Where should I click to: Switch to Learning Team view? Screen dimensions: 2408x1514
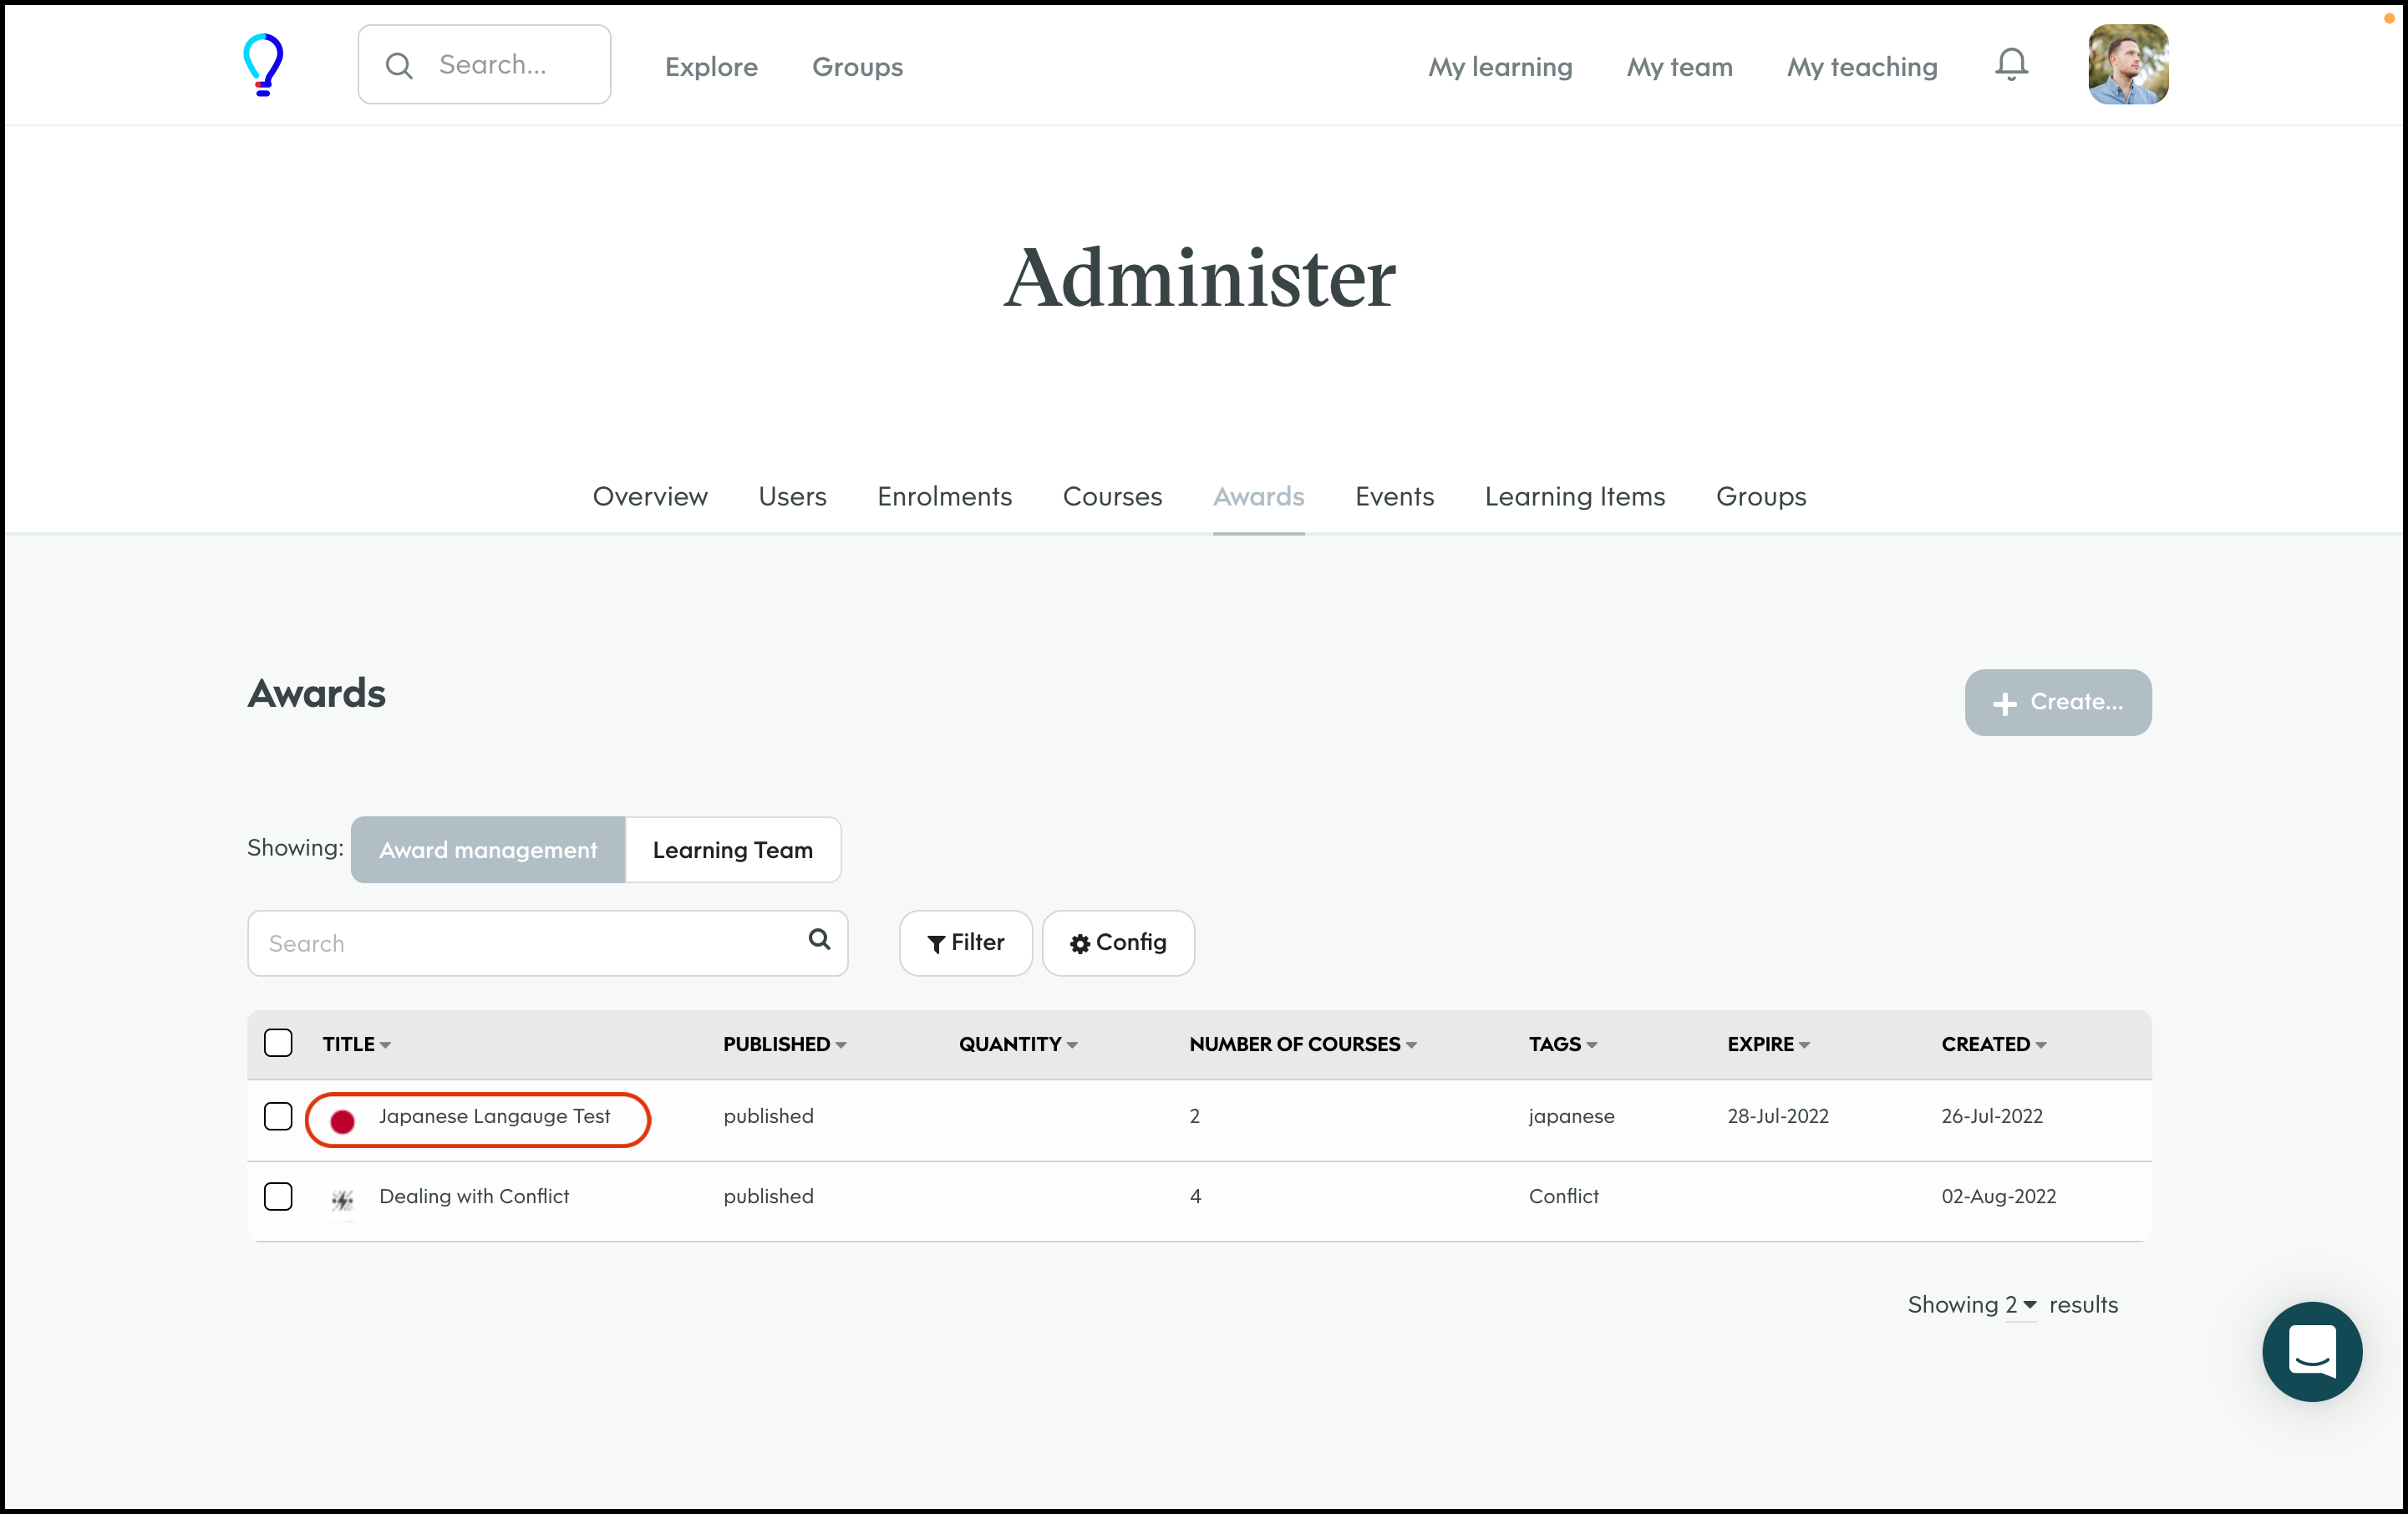point(732,849)
